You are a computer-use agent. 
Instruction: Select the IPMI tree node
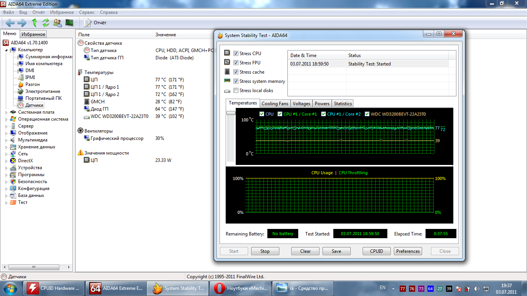click(30, 77)
